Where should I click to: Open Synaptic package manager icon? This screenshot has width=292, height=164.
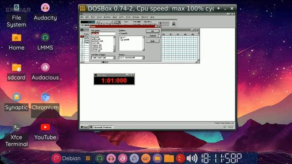click(x=16, y=102)
